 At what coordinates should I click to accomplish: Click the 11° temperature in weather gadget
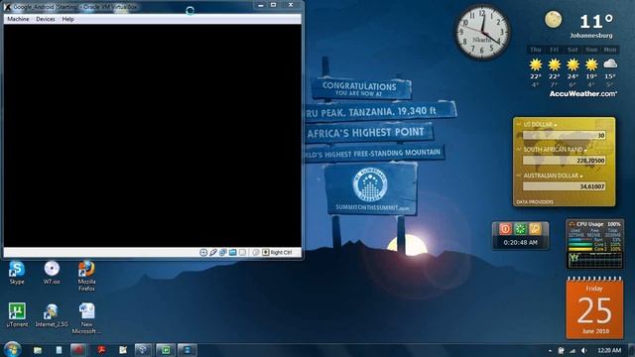point(596,21)
